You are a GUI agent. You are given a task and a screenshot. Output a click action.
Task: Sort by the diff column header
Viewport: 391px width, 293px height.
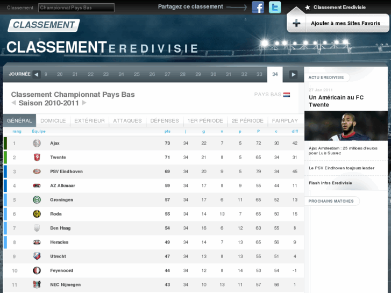[295, 131]
